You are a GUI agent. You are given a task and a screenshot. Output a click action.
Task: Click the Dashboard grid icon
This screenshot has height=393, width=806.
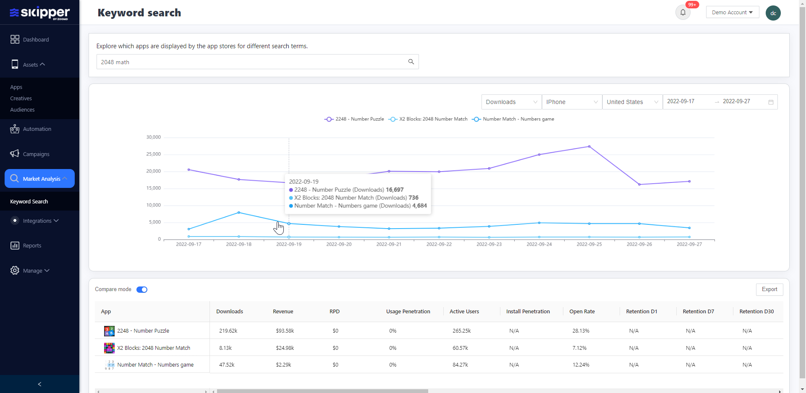(15, 39)
